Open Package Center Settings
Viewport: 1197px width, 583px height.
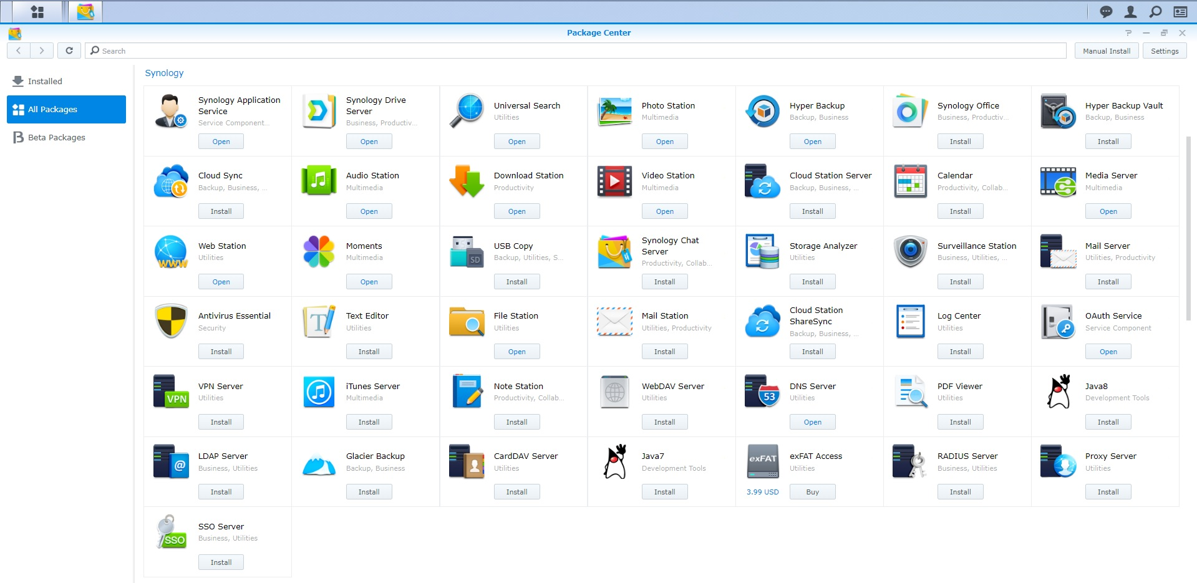1165,51
